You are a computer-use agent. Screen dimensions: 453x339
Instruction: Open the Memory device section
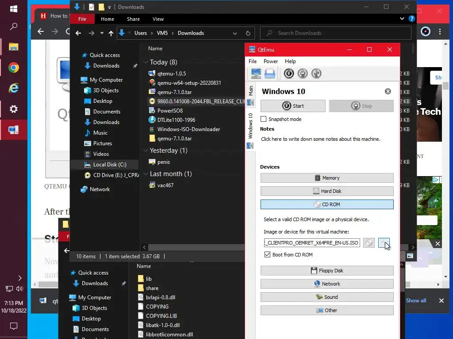click(x=327, y=178)
